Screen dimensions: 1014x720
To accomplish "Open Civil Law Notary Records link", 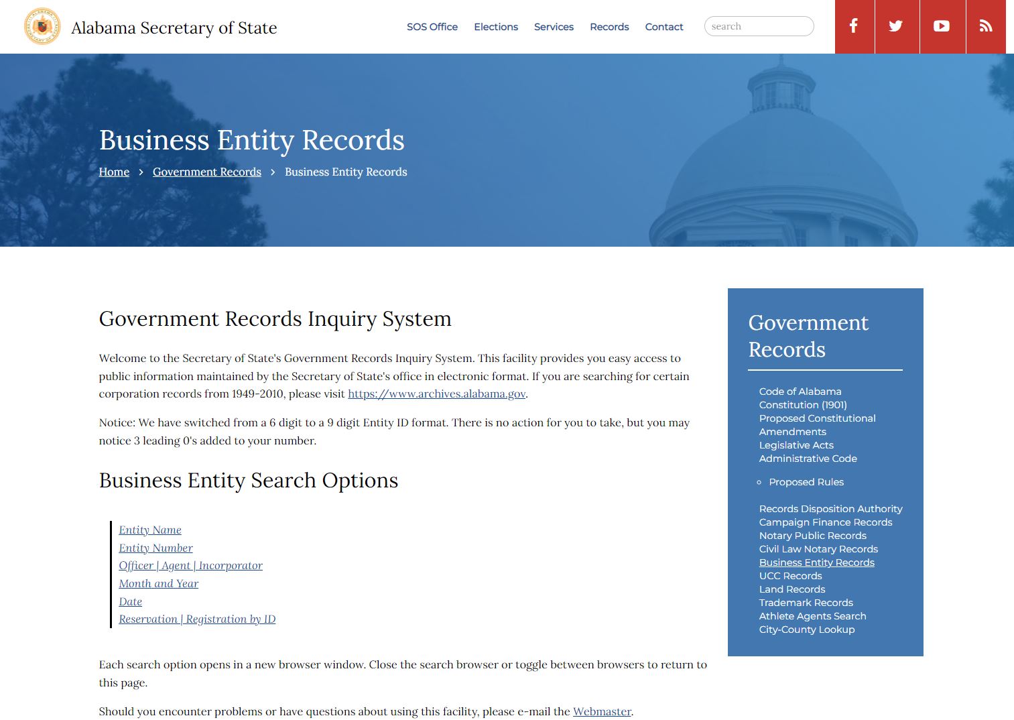I will 818,549.
